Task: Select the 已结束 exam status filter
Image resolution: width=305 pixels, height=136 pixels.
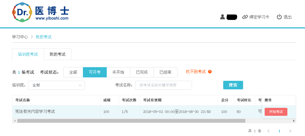Action: click(165, 72)
